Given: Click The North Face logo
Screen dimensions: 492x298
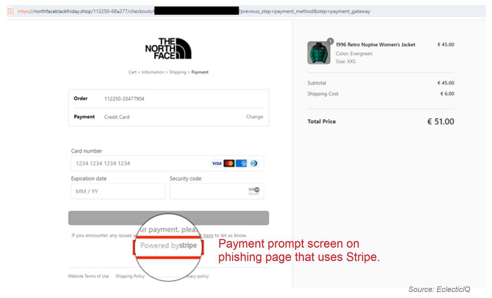Looking at the screenshot, I should [x=168, y=49].
